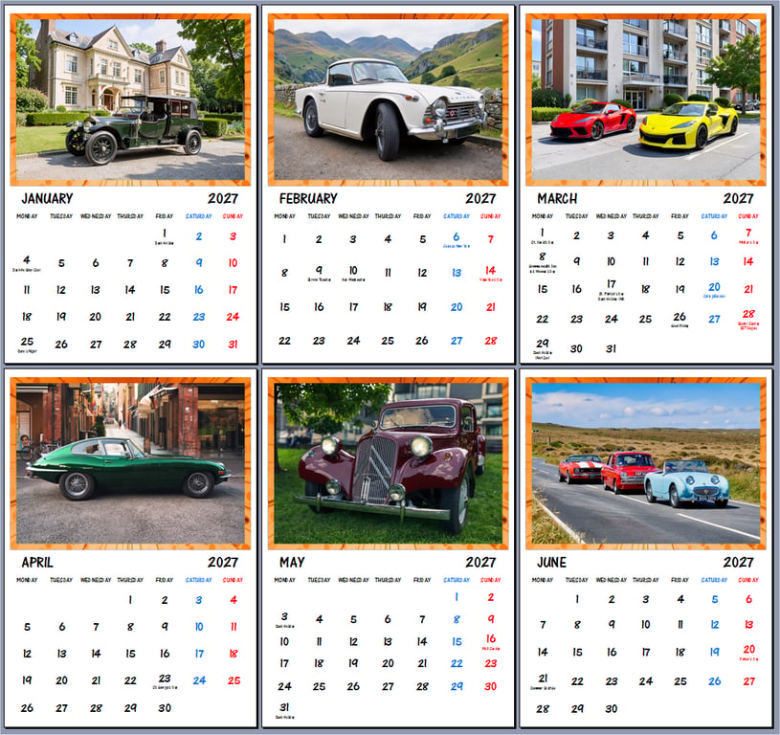This screenshot has height=735, width=780.
Task: Click Monday 19 in April
Action: coord(27,680)
